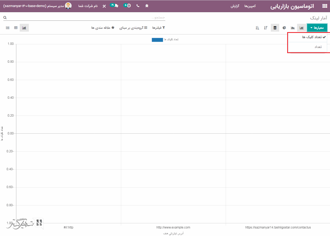
Task: Switch to the pie chart icon
Action: click(x=284, y=28)
